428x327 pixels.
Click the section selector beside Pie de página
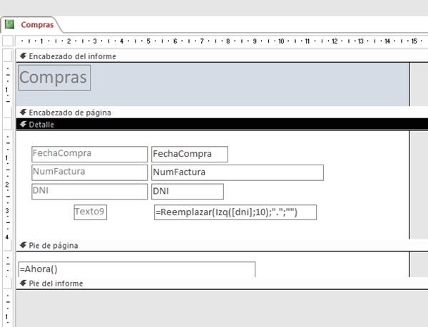click(x=7, y=245)
